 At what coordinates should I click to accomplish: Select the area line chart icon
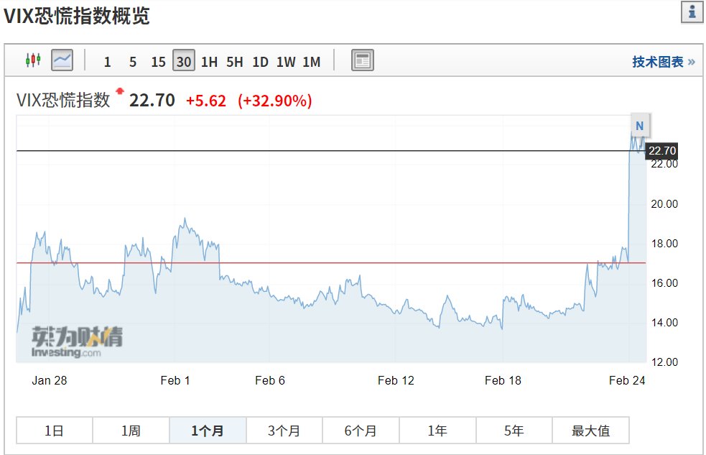coord(62,60)
